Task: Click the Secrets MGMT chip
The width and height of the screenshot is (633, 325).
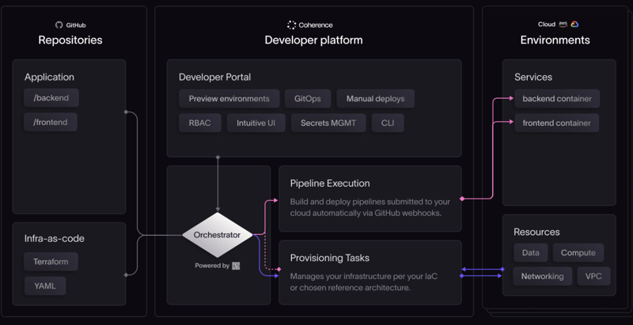Action: (x=328, y=123)
